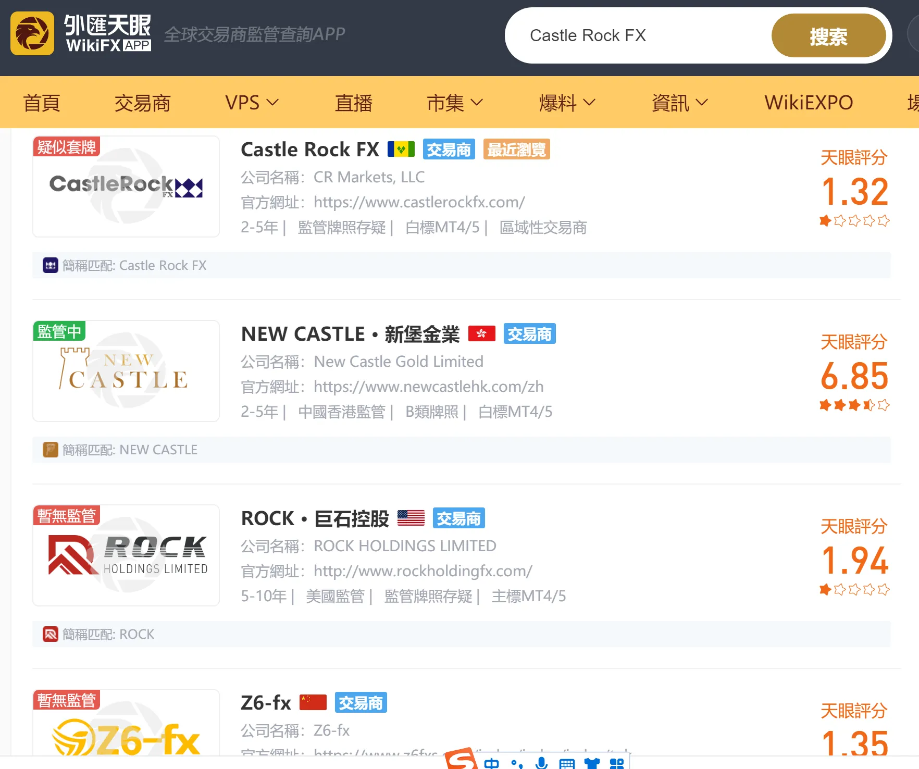Image resolution: width=919 pixels, height=769 pixels.
Task: Click the http://www.rockholdingfx.com/ website link
Action: (423, 571)
